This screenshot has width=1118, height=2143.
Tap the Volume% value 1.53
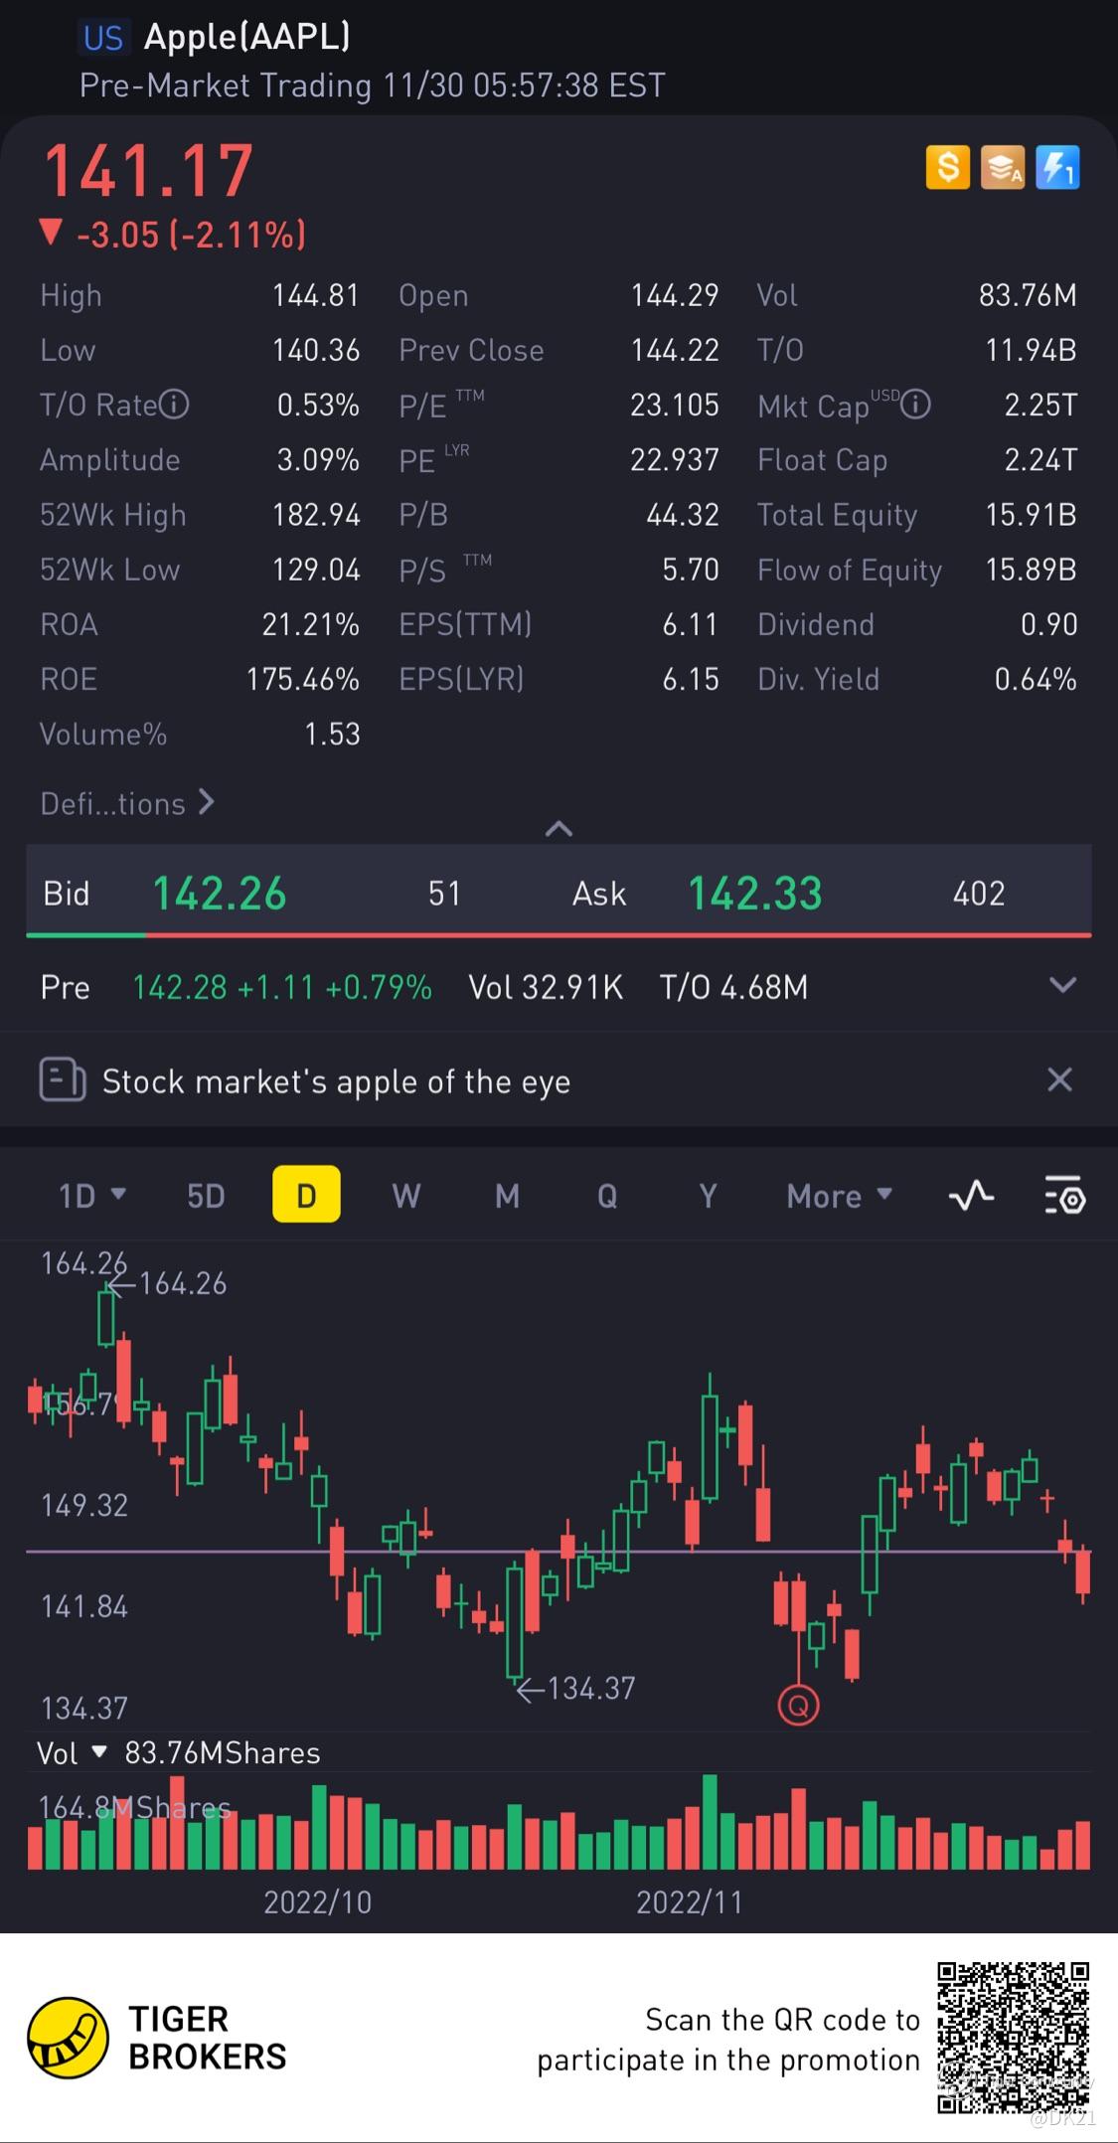click(x=332, y=734)
